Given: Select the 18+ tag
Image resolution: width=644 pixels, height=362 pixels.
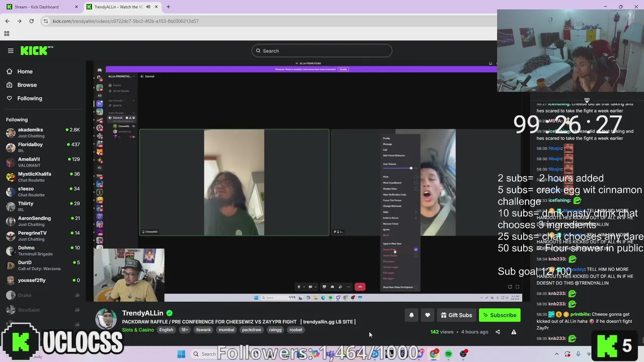Looking at the screenshot, I should 185,330.
